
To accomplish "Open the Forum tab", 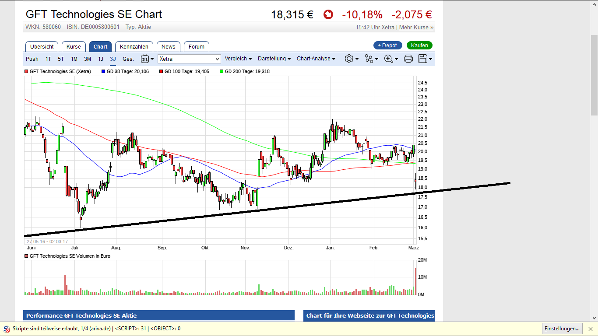I will point(197,47).
